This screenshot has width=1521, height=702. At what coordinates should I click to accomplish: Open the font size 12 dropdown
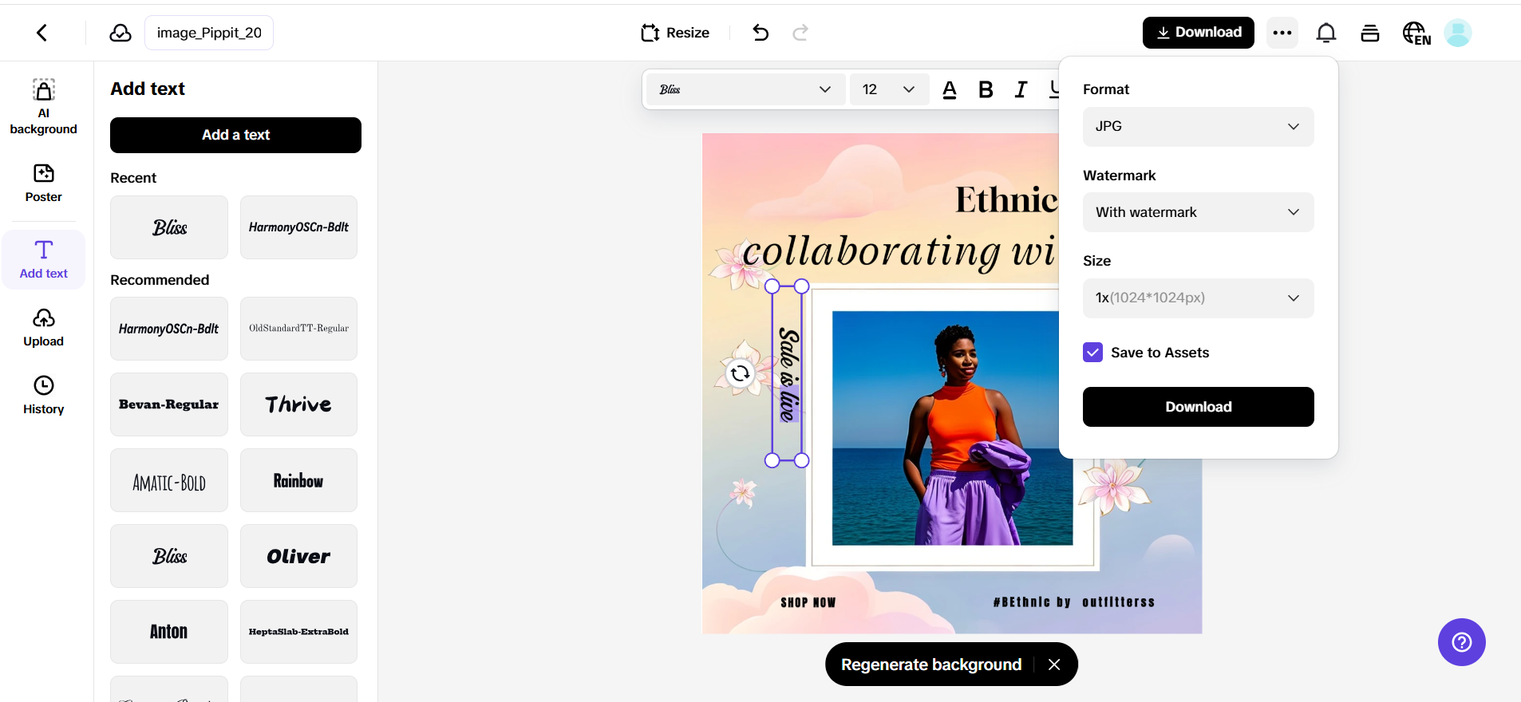[x=889, y=89]
